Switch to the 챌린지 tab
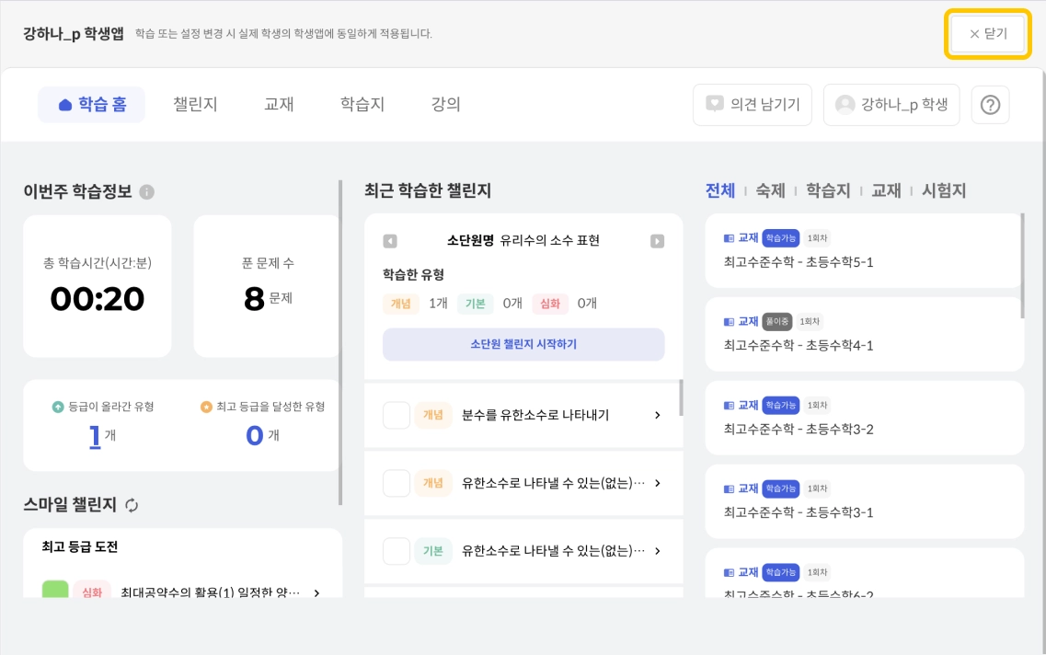Viewport: 1046px width, 655px height. click(x=195, y=105)
